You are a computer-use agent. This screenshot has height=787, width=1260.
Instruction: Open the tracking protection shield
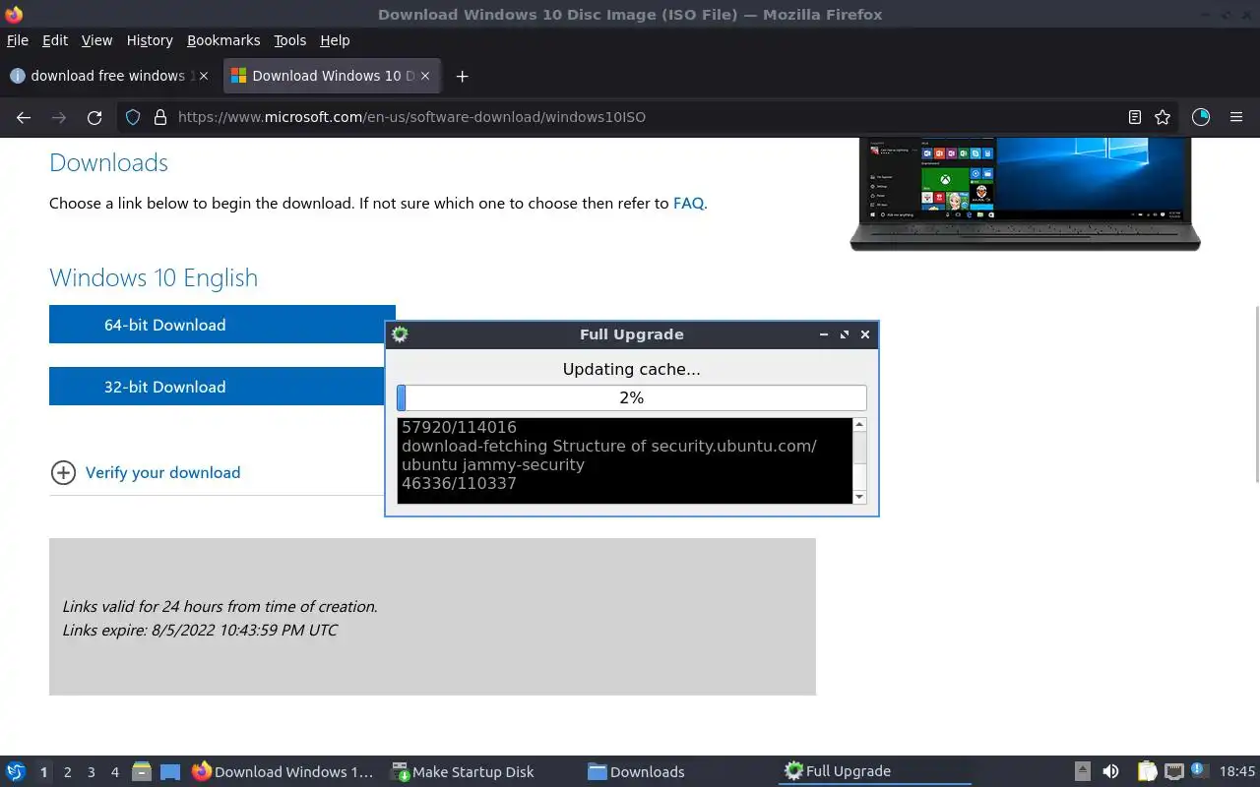[x=133, y=117]
